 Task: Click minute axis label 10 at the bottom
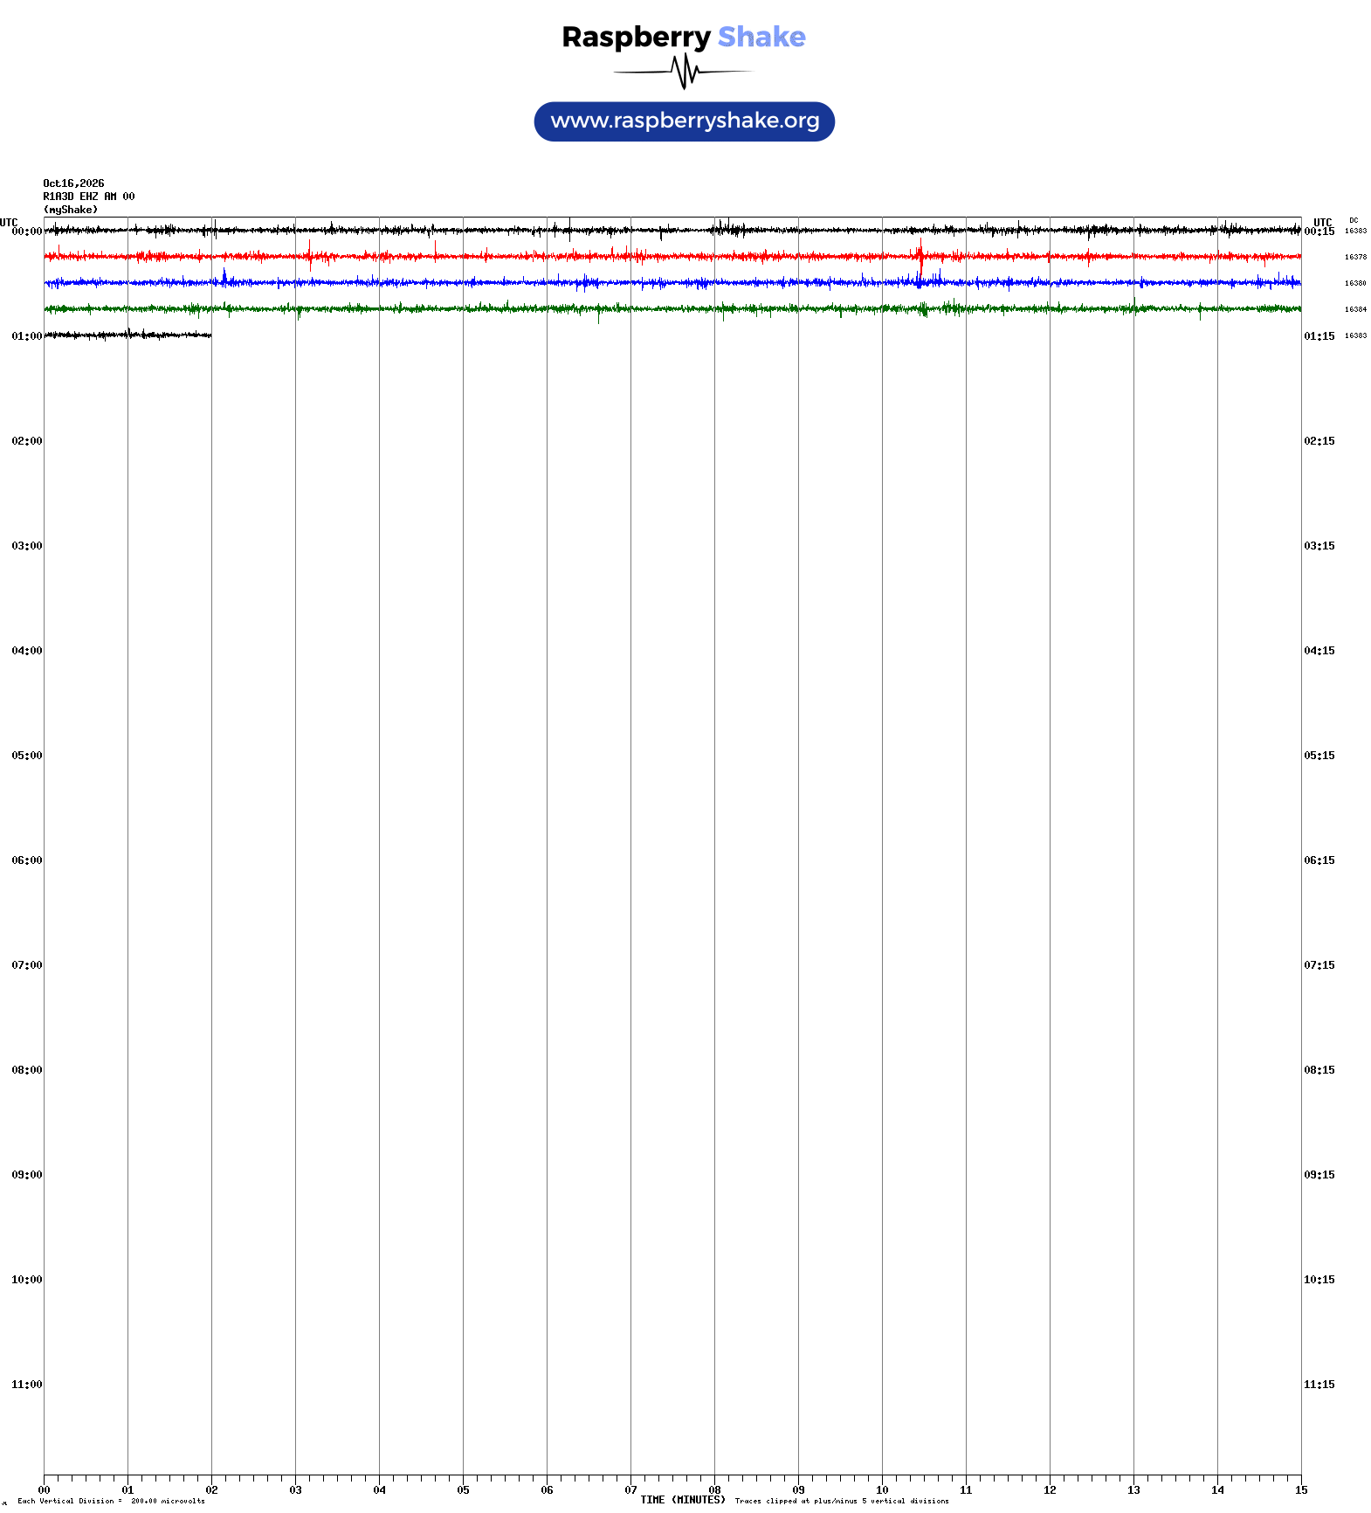click(882, 1489)
